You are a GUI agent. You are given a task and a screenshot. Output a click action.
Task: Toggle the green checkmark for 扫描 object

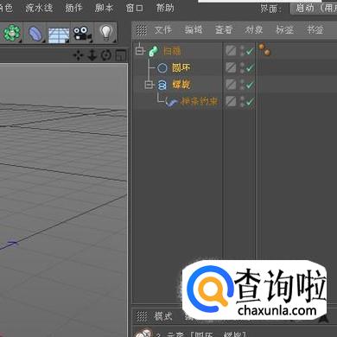pyautogui.click(x=249, y=51)
